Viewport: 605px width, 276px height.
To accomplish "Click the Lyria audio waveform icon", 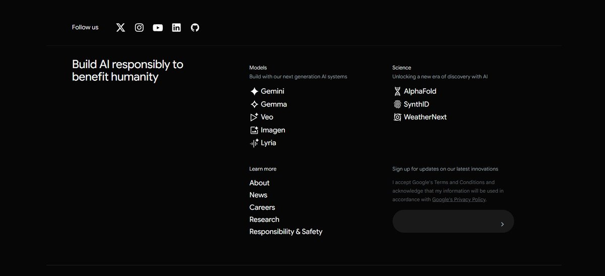I will click(x=254, y=143).
